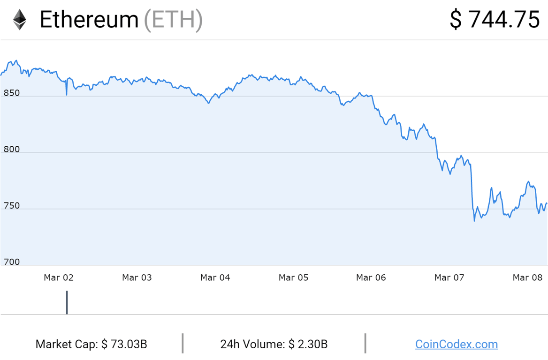The height and width of the screenshot is (360, 548).
Task: Click the Mar 04 axis label
Action: (x=215, y=277)
